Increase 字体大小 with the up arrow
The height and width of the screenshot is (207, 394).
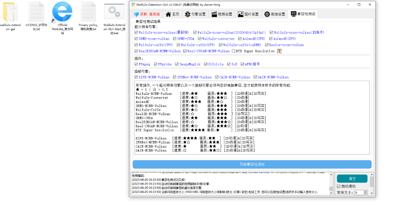pyautogui.click(x=365, y=192)
